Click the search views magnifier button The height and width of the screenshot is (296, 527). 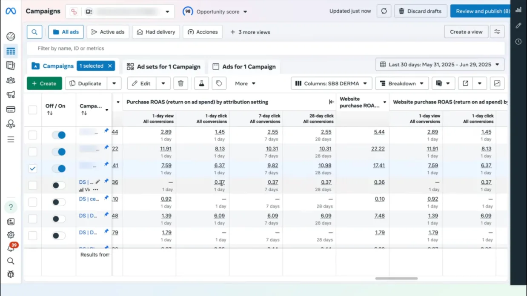pyautogui.click(x=34, y=32)
